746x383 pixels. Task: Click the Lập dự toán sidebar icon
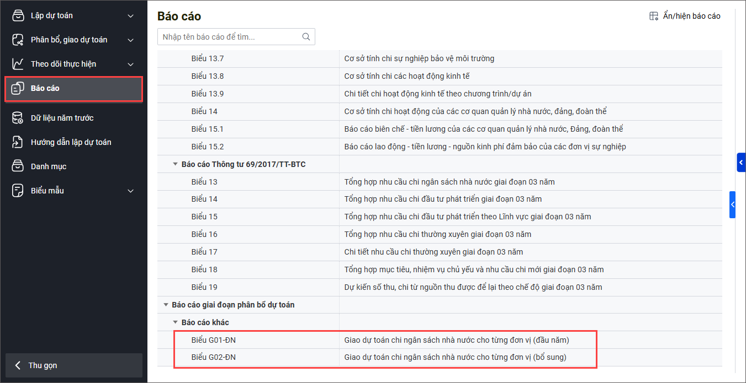18,15
